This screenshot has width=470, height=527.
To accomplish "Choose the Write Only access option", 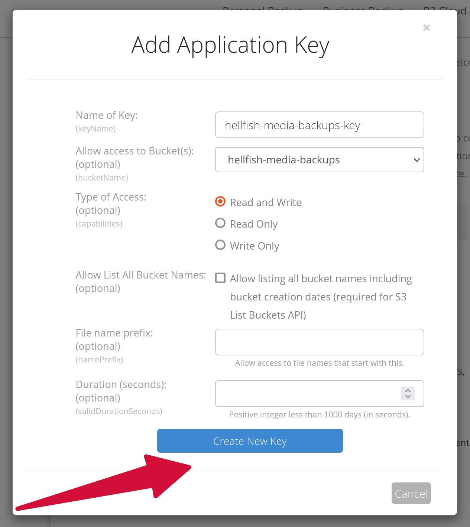I will coord(220,245).
